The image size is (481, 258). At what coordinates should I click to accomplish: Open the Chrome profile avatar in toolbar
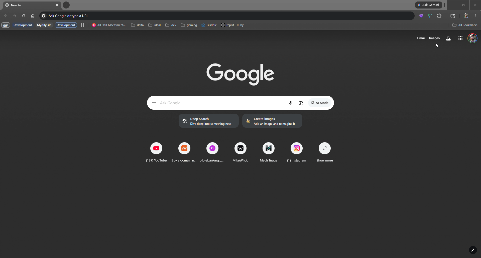pos(466,16)
